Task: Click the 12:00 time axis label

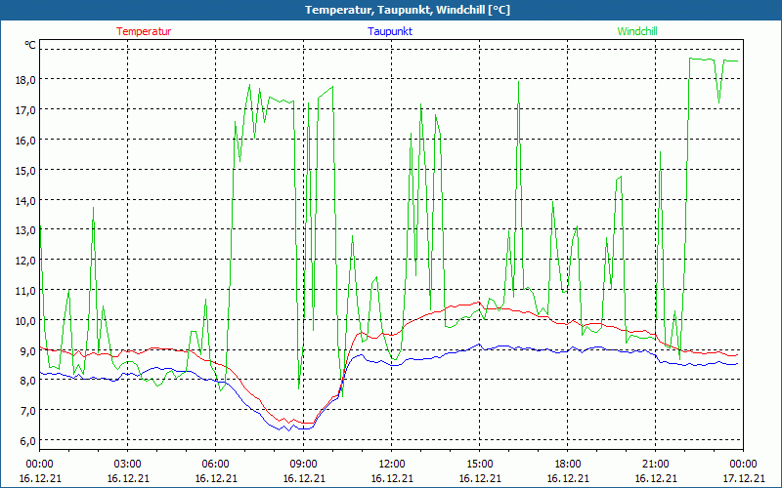Action: coord(392,465)
